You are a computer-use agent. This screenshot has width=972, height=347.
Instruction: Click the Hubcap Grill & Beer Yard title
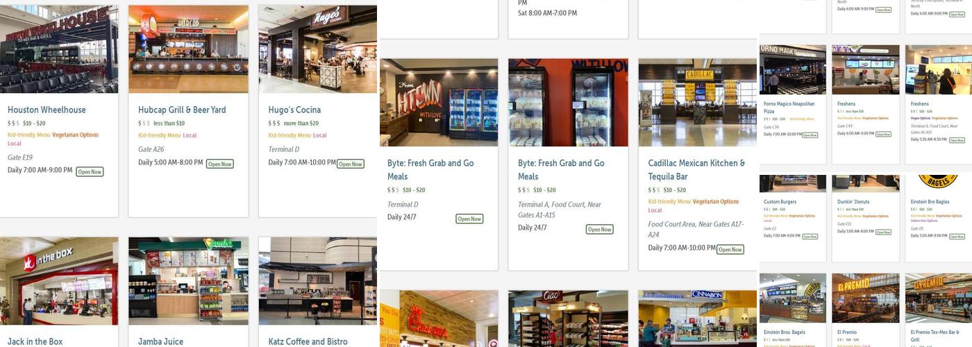(182, 110)
